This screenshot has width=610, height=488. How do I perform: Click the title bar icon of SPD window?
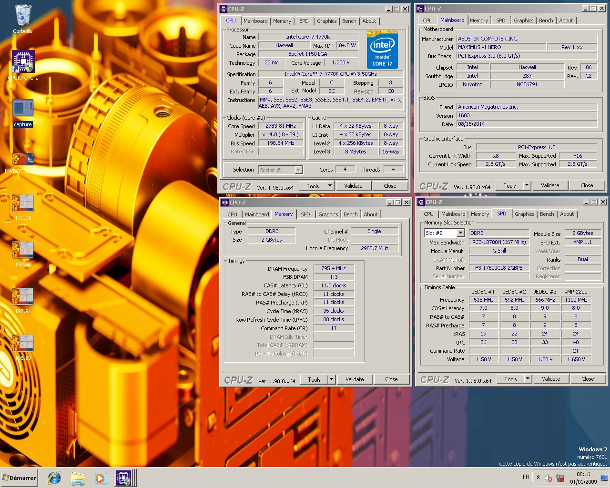[x=421, y=202]
